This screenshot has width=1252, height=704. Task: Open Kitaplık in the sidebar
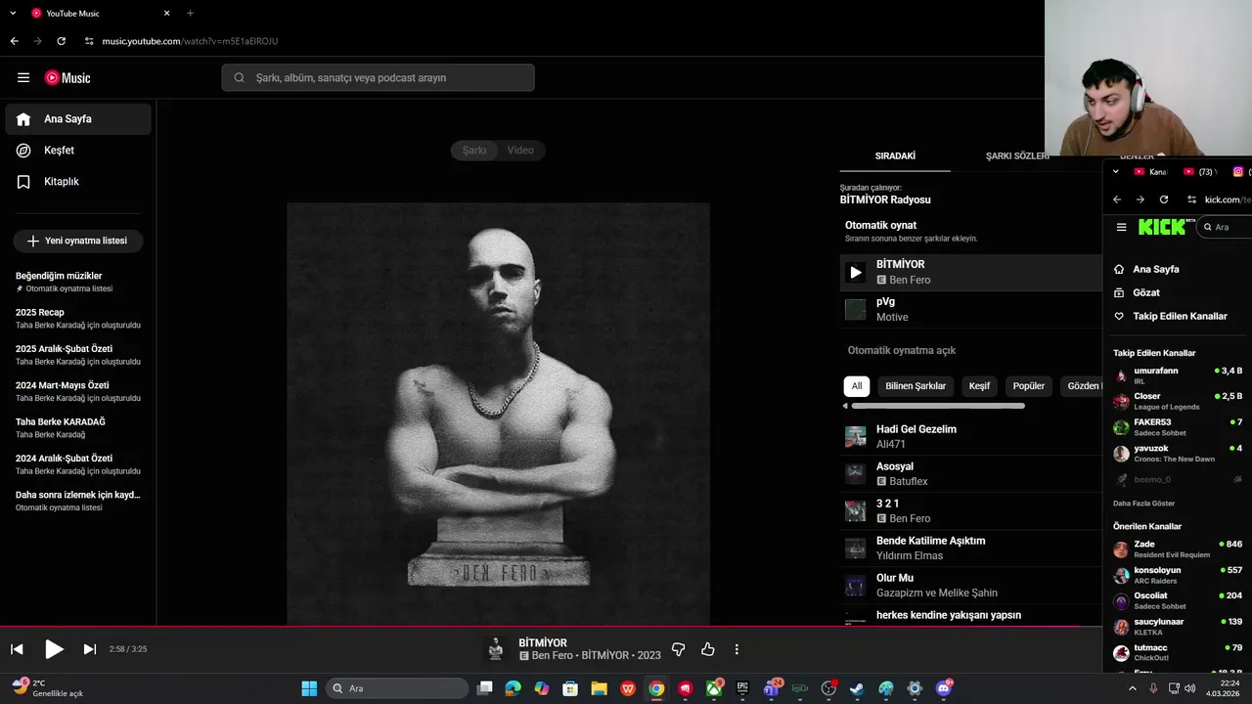click(78, 182)
